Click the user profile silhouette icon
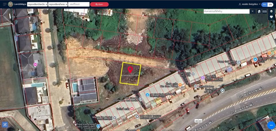The width and height of the screenshot is (276, 131). click(240, 4)
